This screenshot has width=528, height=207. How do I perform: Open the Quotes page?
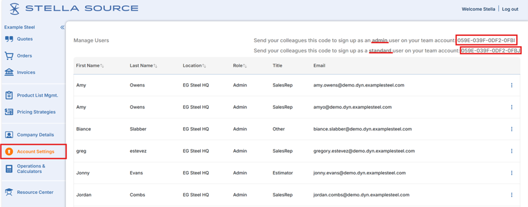click(25, 39)
